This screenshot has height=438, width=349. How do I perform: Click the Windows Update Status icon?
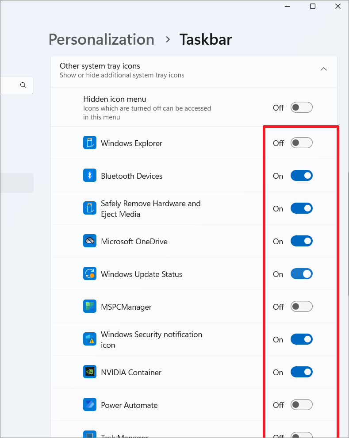[x=90, y=274]
